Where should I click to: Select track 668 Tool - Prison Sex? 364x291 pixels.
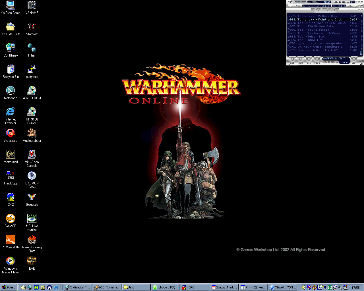[323, 37]
